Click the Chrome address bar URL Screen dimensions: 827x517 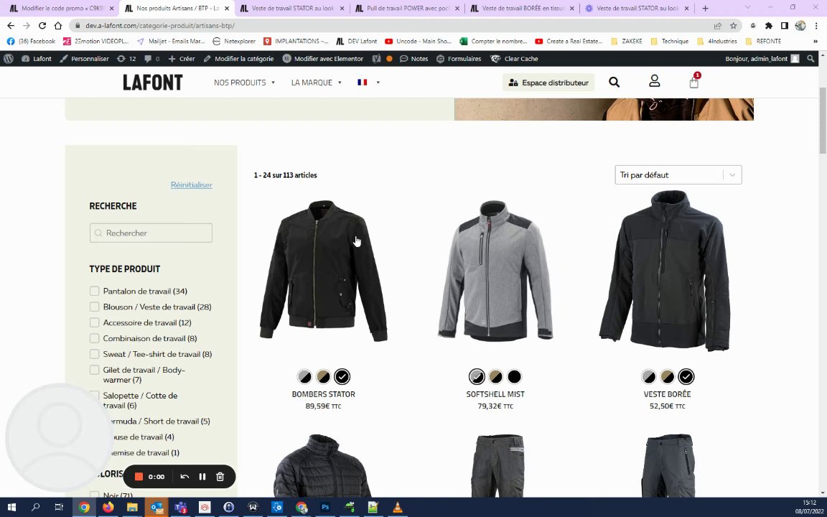(160, 25)
